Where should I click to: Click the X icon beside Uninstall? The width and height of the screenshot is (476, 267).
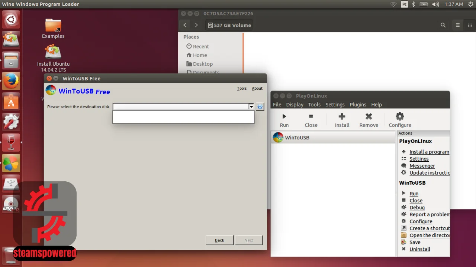404,249
